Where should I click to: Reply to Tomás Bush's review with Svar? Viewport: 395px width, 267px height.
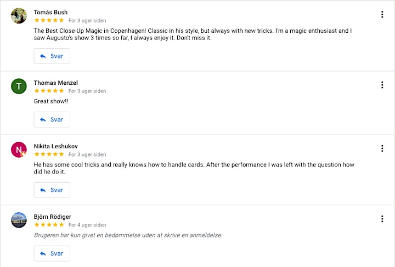52,56
